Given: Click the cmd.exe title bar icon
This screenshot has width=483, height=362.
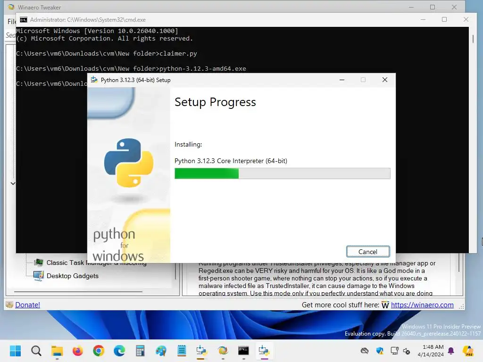Looking at the screenshot, I should (24, 20).
